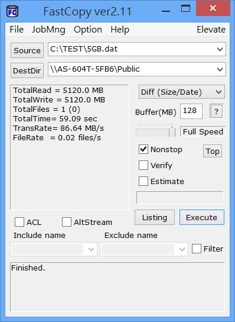This screenshot has width=235, height=322.
Task: Click the Execute button
Action: 202,217
